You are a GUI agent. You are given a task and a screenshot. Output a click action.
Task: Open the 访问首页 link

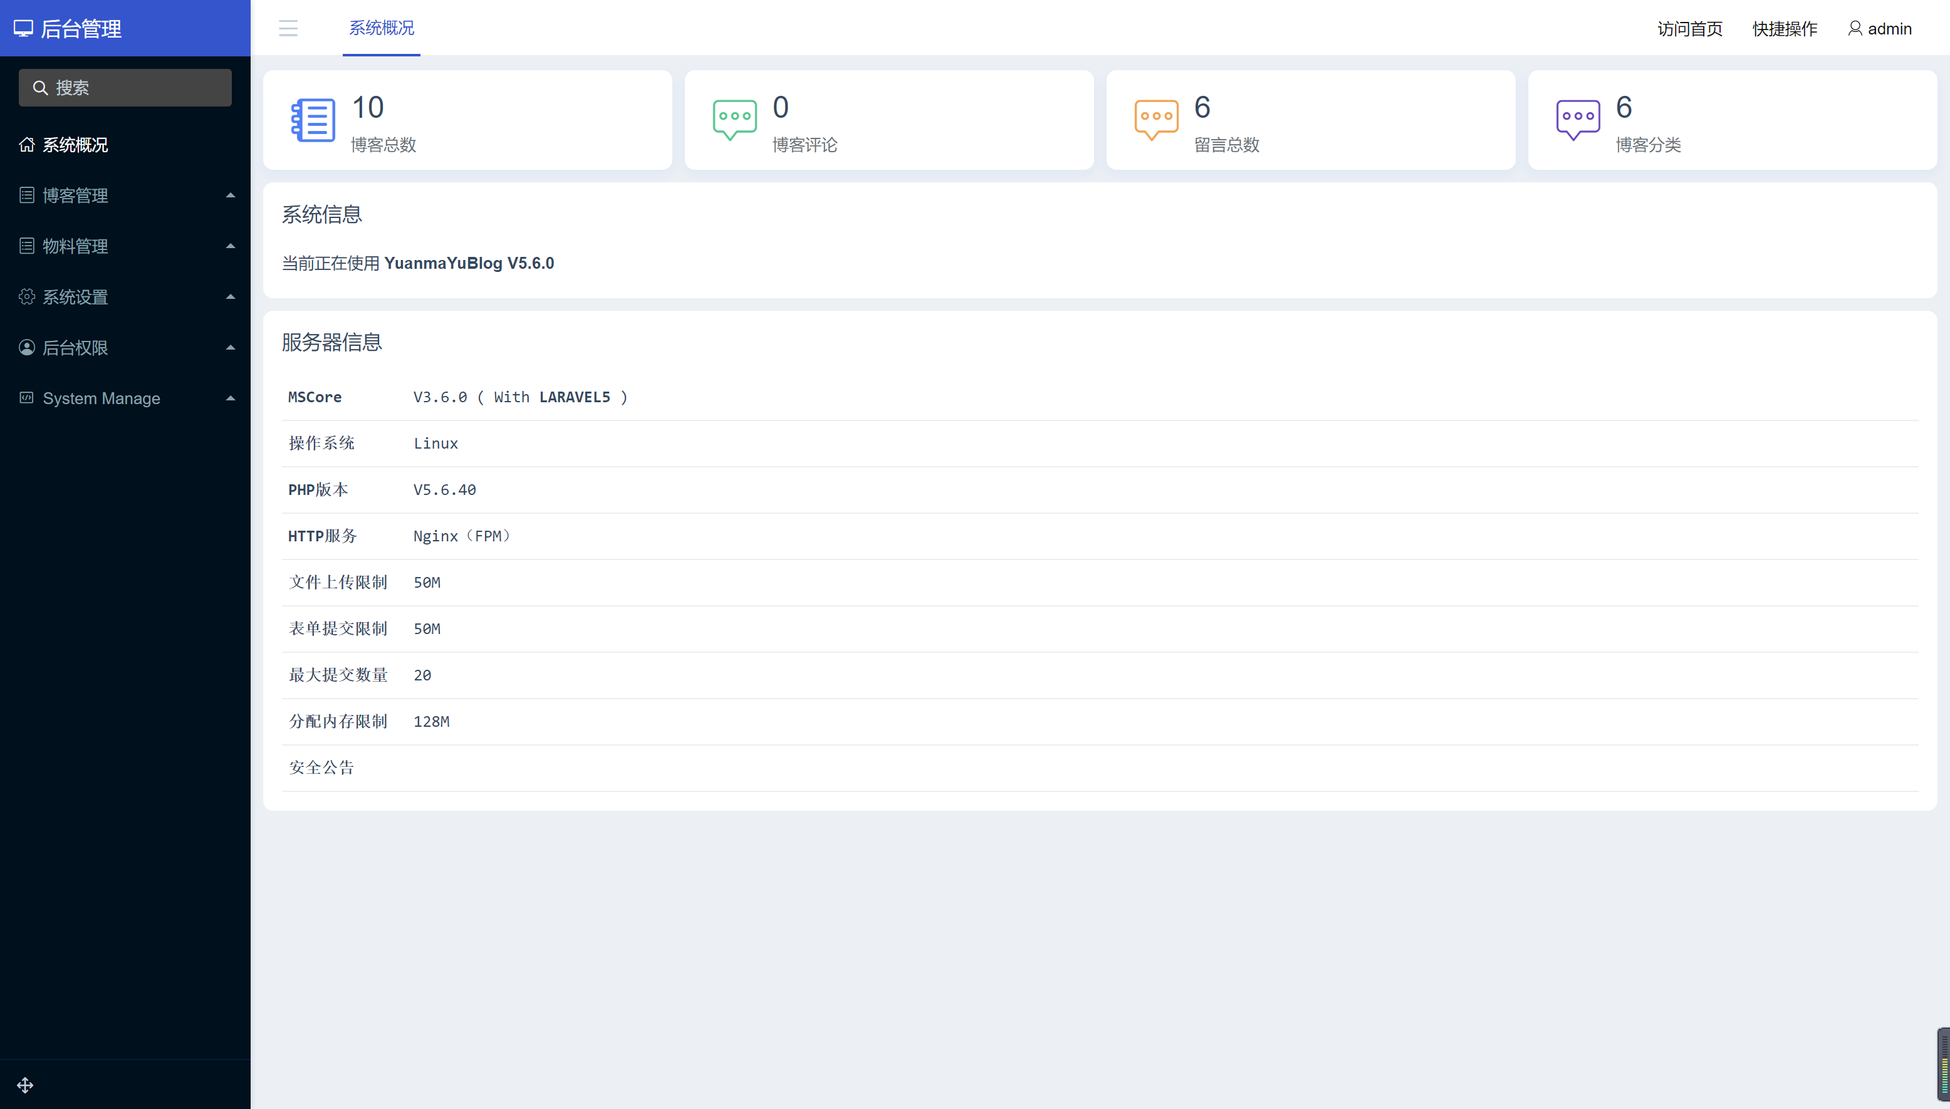(x=1689, y=29)
